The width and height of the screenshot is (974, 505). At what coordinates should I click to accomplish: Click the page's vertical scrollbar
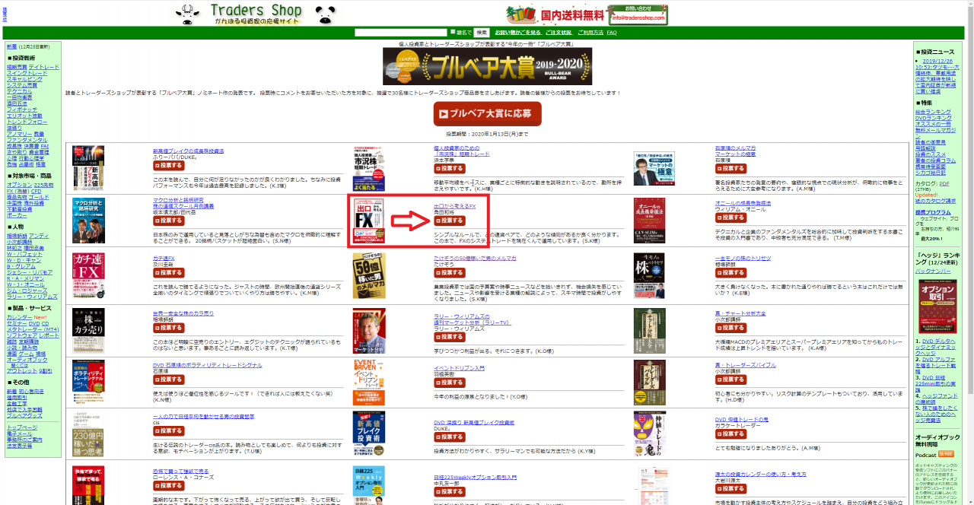click(x=969, y=252)
